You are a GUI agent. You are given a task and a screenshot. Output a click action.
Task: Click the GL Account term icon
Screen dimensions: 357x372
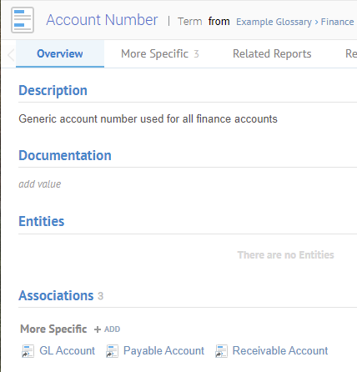(x=28, y=351)
